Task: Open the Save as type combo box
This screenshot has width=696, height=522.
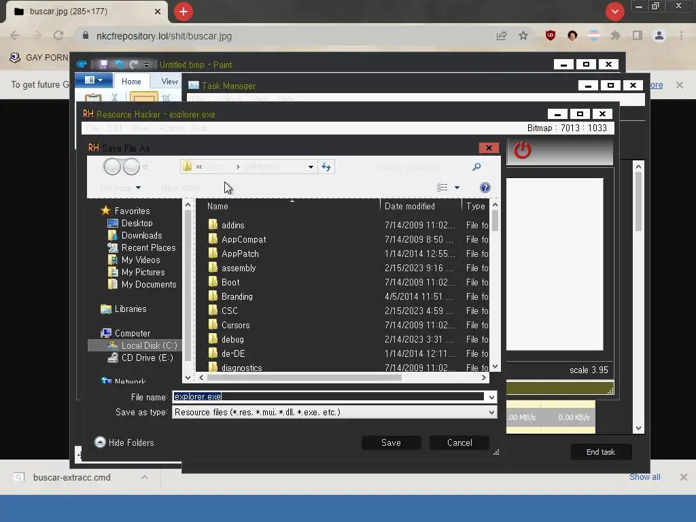Action: tap(334, 412)
